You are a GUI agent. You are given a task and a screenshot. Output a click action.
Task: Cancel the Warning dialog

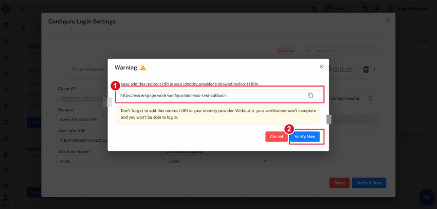[277, 137]
